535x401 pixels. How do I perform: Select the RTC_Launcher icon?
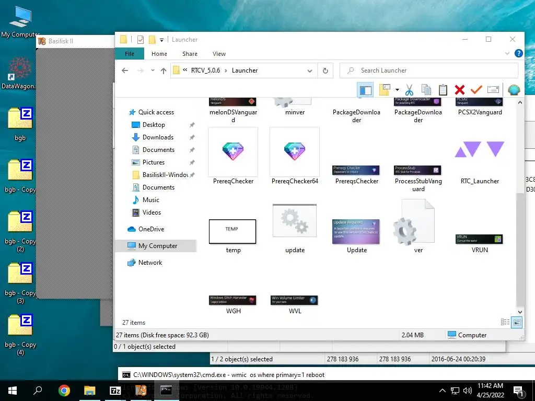pyautogui.click(x=480, y=149)
